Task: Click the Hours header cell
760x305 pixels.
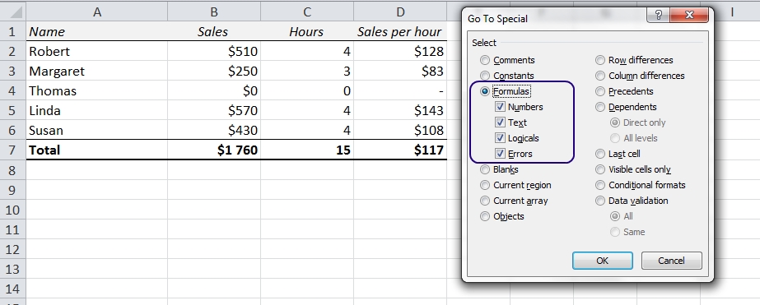Action: 307,31
